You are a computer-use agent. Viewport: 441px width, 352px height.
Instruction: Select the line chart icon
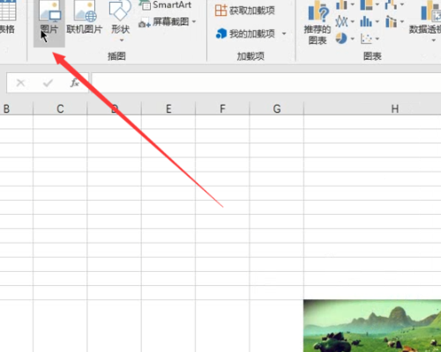click(x=341, y=22)
